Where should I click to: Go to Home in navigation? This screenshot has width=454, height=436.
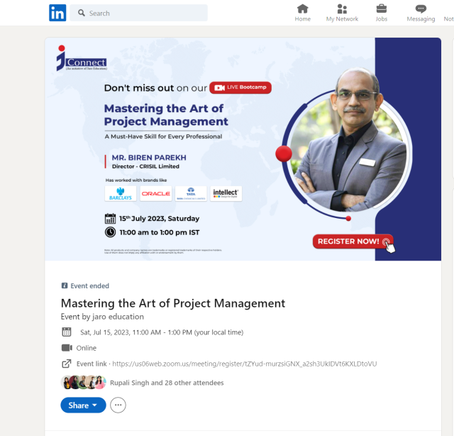pos(303,13)
